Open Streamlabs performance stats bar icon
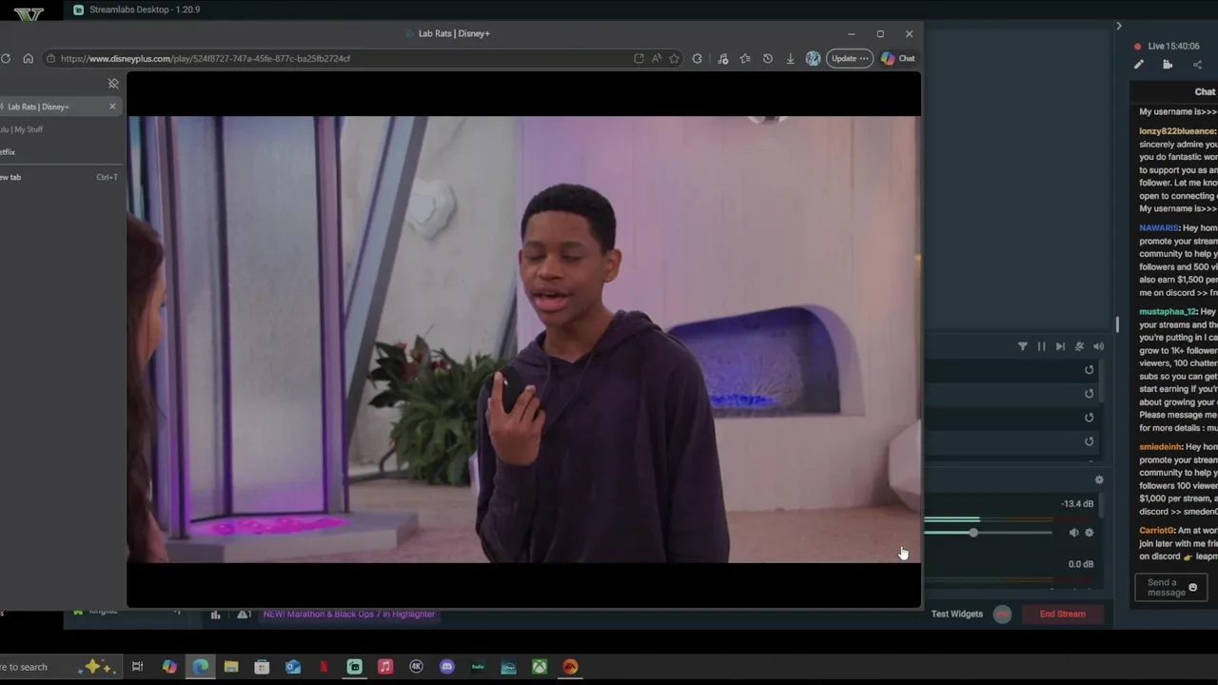The width and height of the screenshot is (1218, 685). (216, 615)
